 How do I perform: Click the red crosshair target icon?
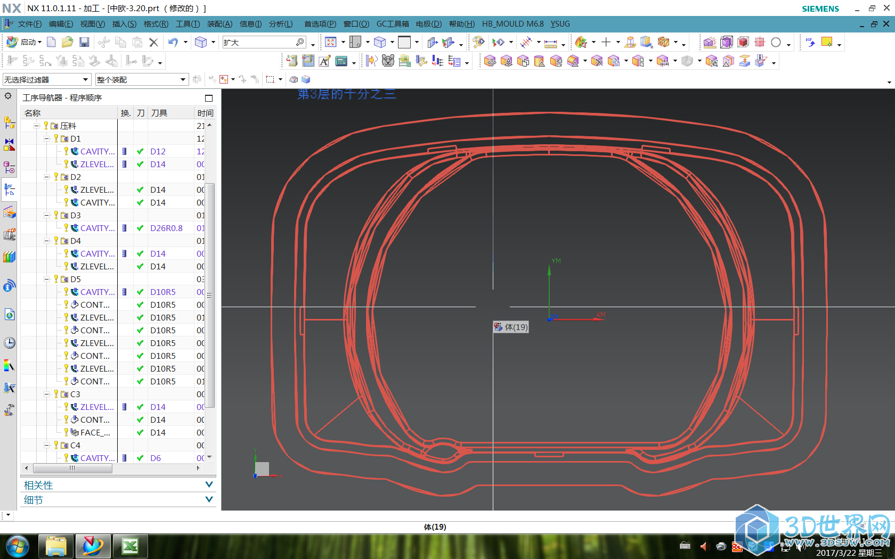point(760,42)
